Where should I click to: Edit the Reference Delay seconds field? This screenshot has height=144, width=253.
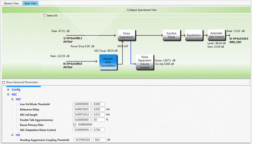coord(98,109)
